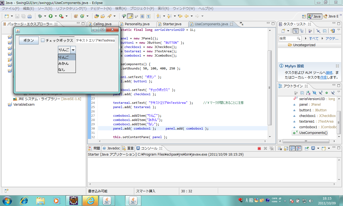This screenshot has height=206, width=343.
Task: Click the Synchronize icon in Task List
Action: click(332, 31)
